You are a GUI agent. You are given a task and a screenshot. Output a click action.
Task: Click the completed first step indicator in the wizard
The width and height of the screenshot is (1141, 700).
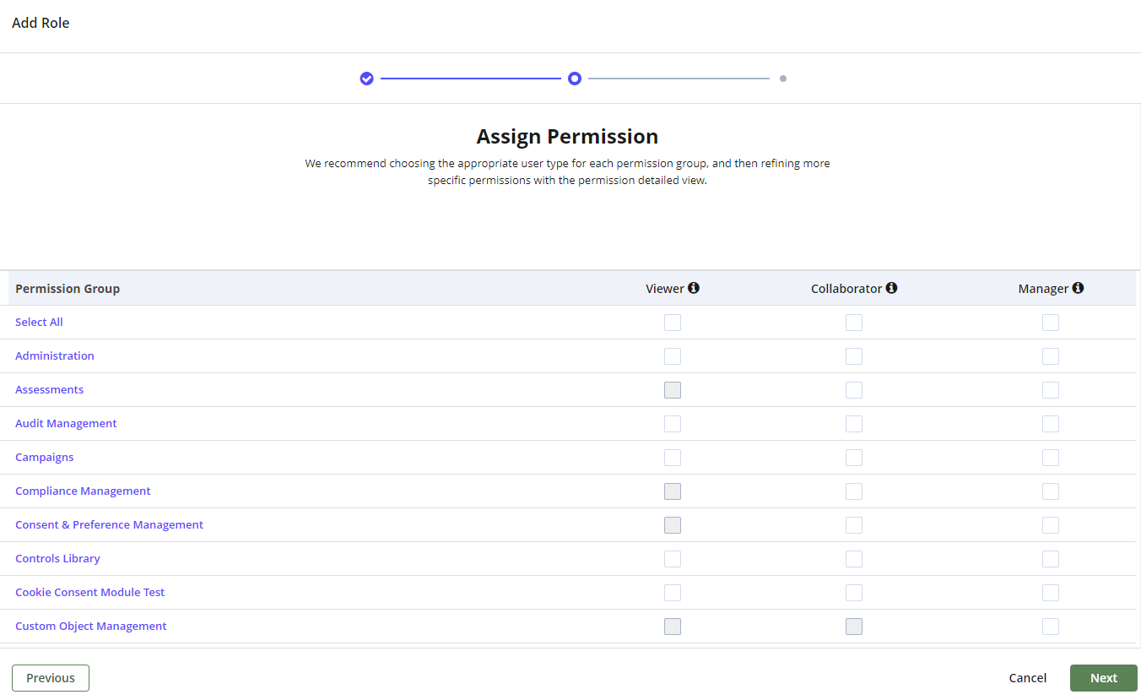pos(366,78)
